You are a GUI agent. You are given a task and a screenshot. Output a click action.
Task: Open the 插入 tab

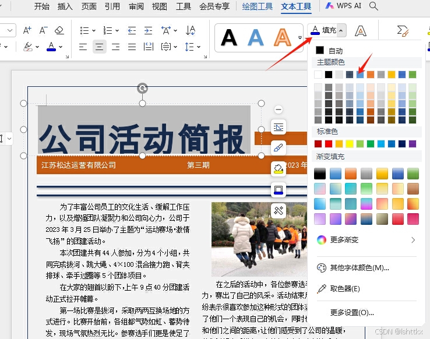pyautogui.click(x=65, y=6)
